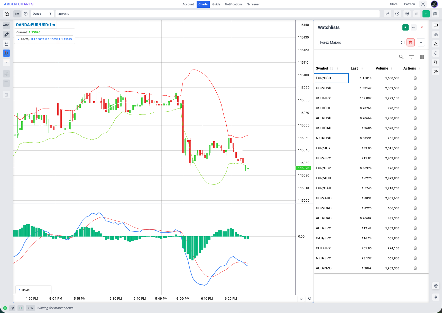Open the news panel in right sidebar

pos(436,62)
